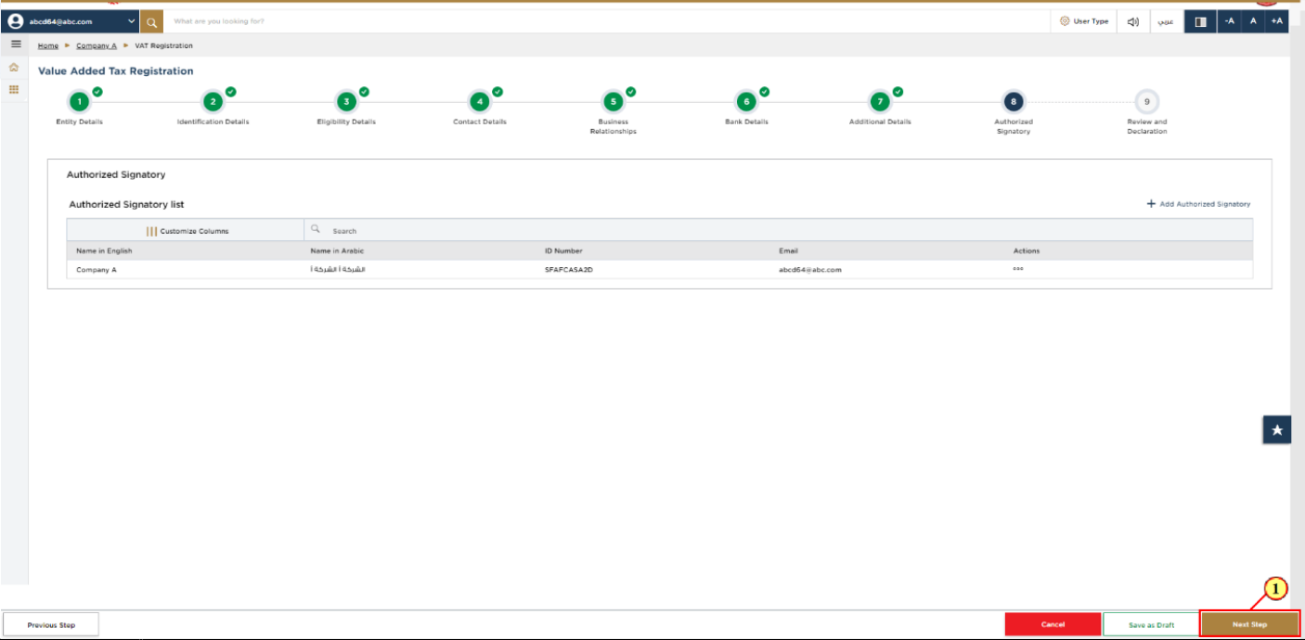Click Add Authorized Signatory

coord(1199,204)
